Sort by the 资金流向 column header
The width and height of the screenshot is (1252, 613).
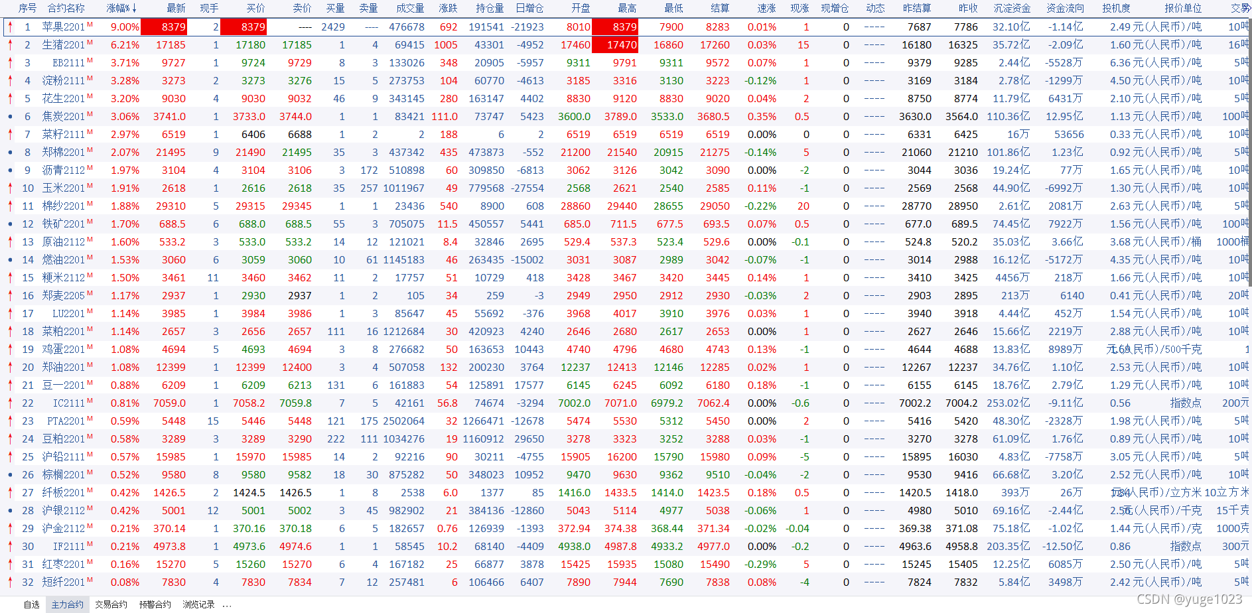tap(1066, 8)
